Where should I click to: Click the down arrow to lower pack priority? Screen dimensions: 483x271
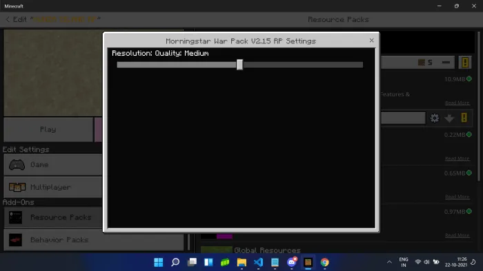[x=449, y=118]
